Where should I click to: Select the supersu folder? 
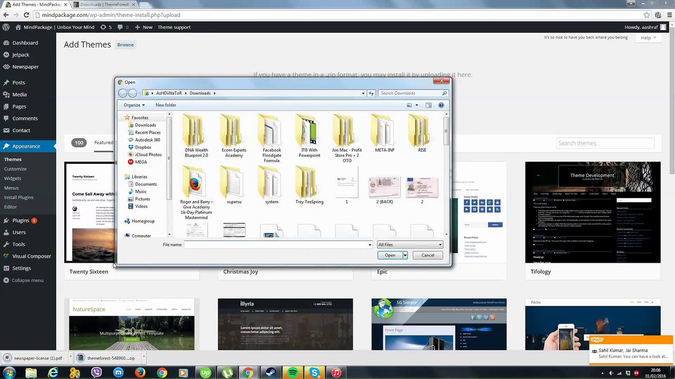pos(234,186)
